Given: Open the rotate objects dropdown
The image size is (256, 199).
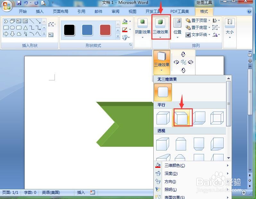Looking at the screenshot, I should coord(216,34).
